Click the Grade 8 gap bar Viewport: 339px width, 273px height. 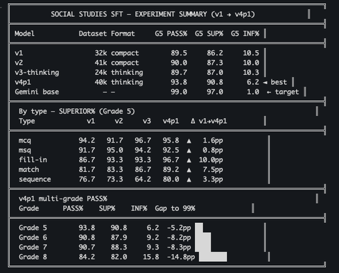click(x=213, y=257)
